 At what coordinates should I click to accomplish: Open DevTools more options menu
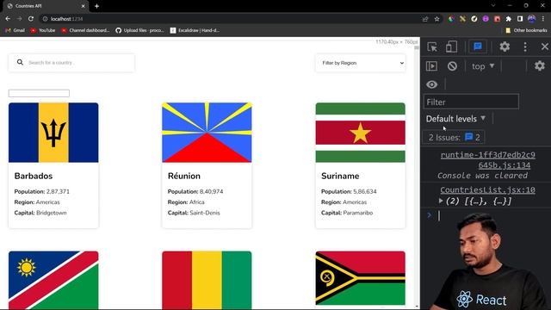(x=525, y=46)
